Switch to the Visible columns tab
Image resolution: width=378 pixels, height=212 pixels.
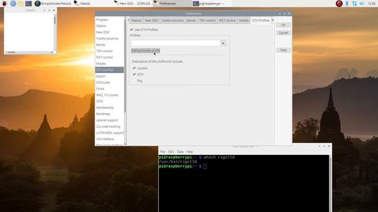coord(172,21)
